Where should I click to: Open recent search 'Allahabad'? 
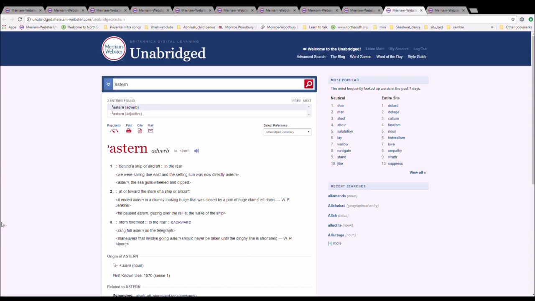pos(336,206)
